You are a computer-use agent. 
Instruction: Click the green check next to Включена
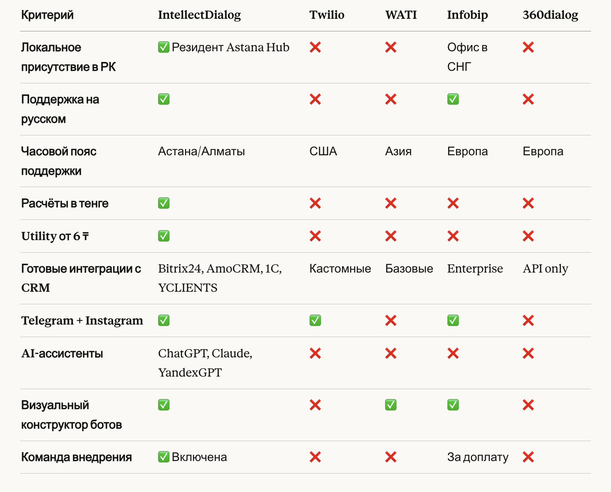(x=164, y=457)
